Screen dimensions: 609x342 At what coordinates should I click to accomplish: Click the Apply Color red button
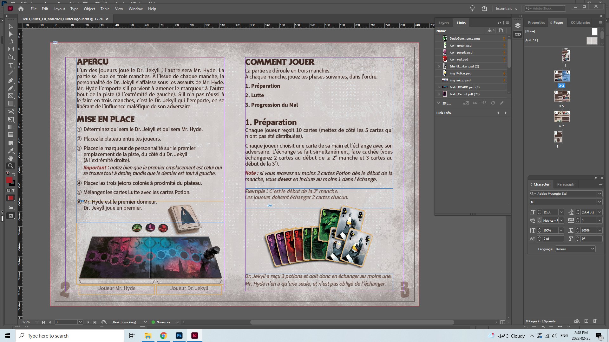pos(11,198)
